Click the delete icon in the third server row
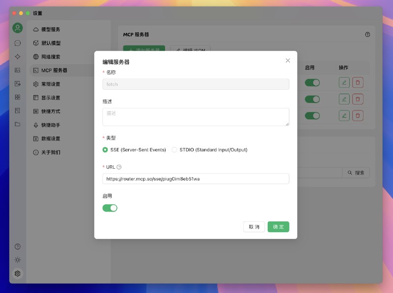Viewport: 393px width, 293px height. point(358,116)
